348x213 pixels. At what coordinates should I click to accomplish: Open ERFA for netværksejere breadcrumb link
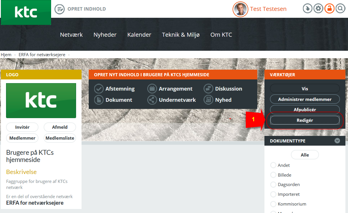42,55
